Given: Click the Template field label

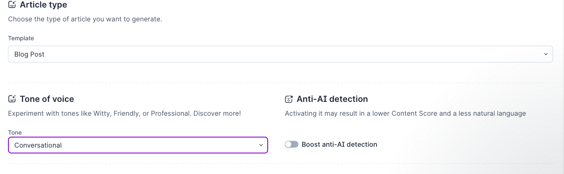Looking at the screenshot, I should (x=21, y=38).
